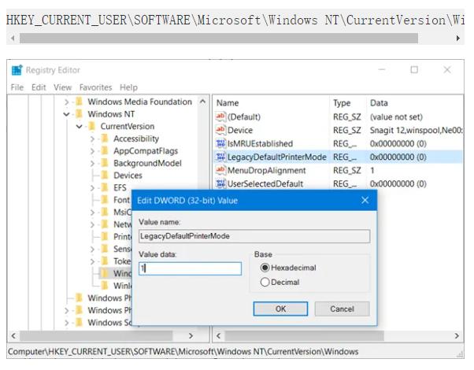Expand the AppCompatFlags key
474x370 pixels.
click(x=92, y=151)
